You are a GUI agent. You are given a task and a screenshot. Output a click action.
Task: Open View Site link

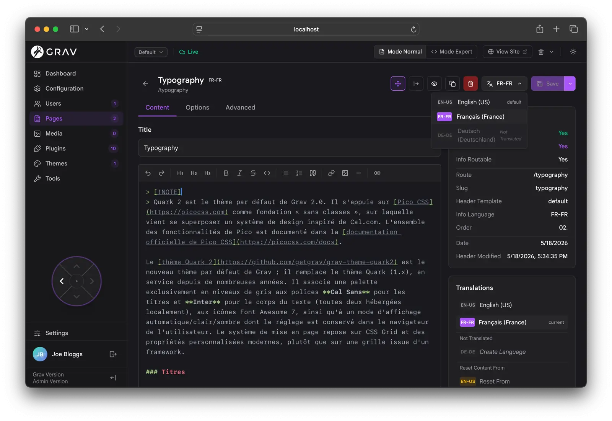(508, 52)
